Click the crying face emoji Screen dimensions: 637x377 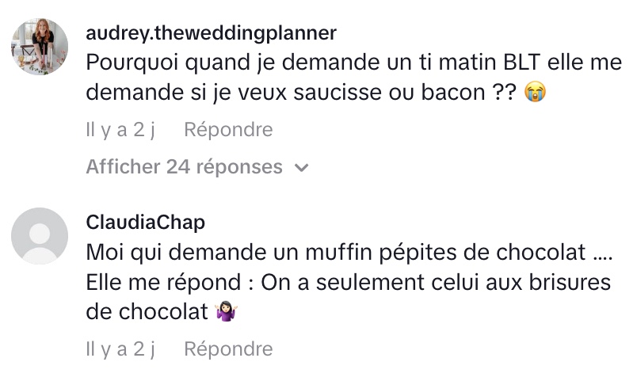[x=536, y=93]
